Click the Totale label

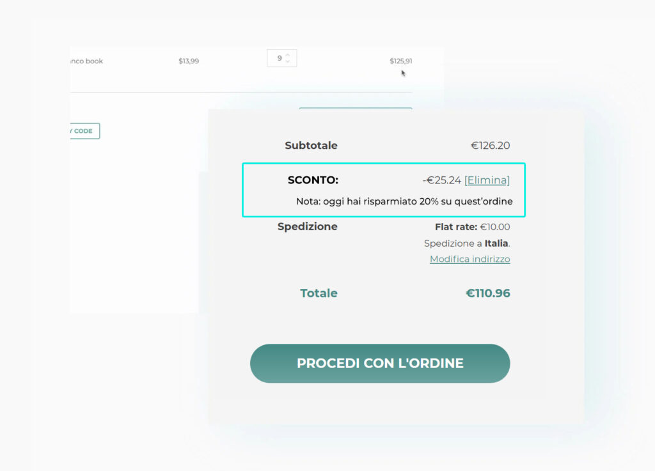tap(319, 293)
